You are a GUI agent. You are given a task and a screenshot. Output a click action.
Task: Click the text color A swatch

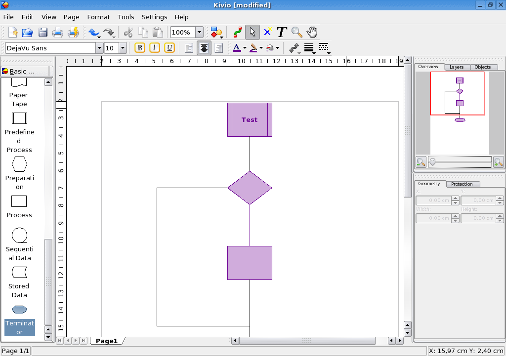[237, 48]
